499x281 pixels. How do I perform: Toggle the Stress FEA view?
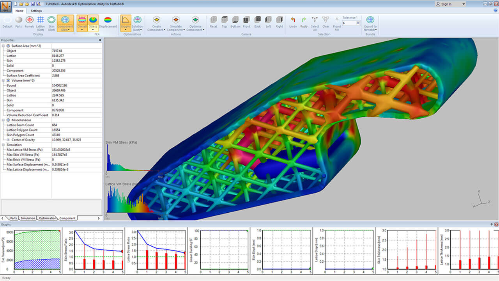coord(93,20)
